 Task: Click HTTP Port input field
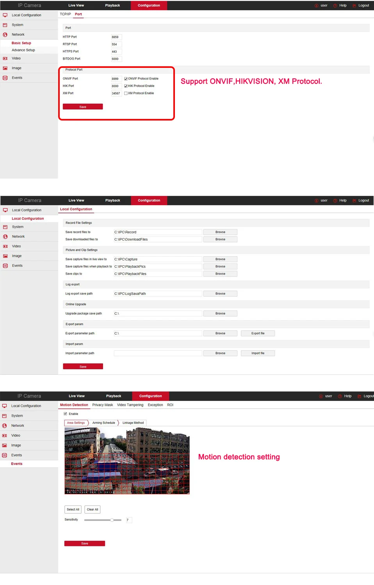pos(116,37)
